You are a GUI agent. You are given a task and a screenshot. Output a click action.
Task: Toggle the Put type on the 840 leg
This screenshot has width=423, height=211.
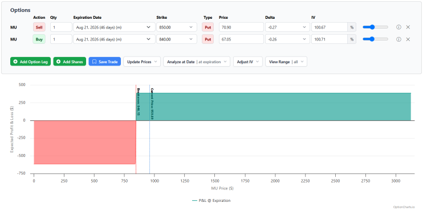point(208,39)
